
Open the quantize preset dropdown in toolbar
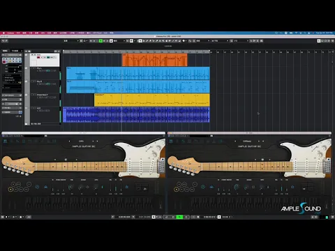tap(241, 40)
